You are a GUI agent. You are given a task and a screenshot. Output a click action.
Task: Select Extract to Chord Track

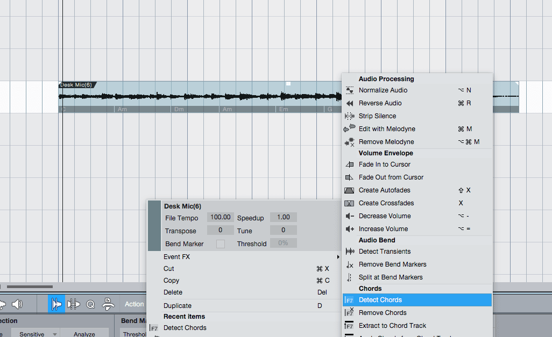click(x=393, y=325)
